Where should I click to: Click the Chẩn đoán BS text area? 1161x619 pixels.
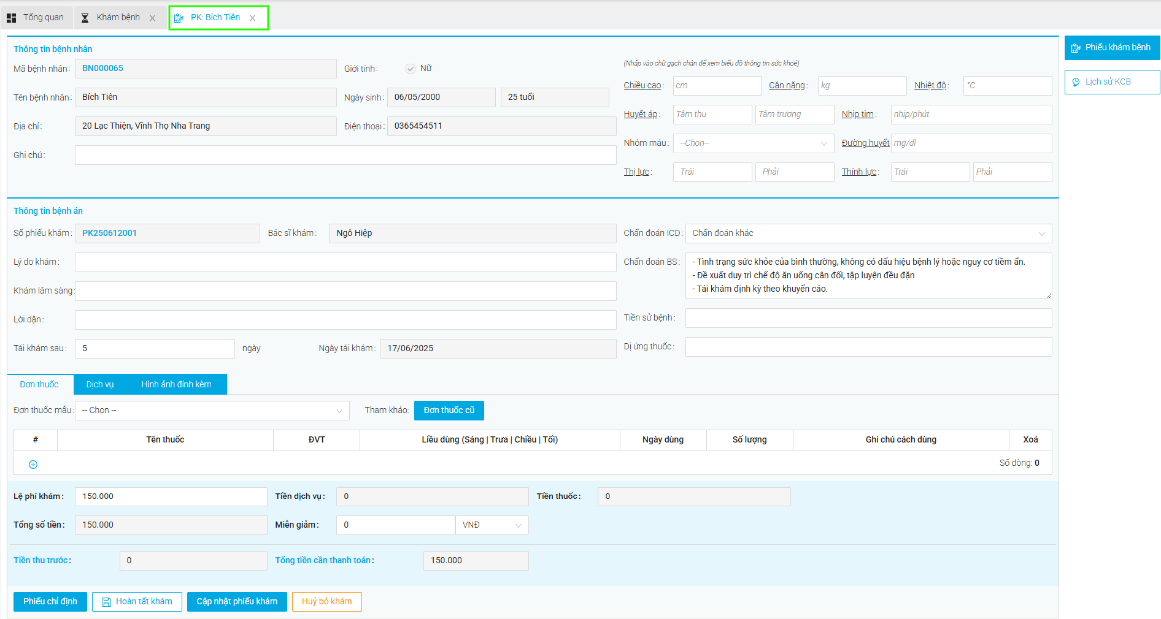(x=868, y=276)
